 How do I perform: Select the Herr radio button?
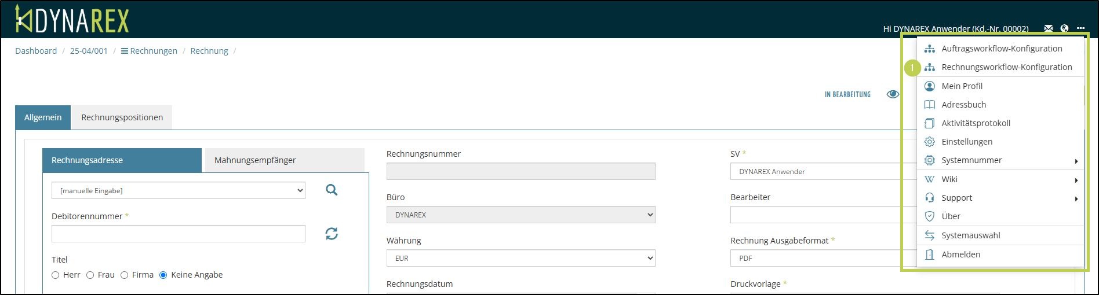click(x=56, y=275)
